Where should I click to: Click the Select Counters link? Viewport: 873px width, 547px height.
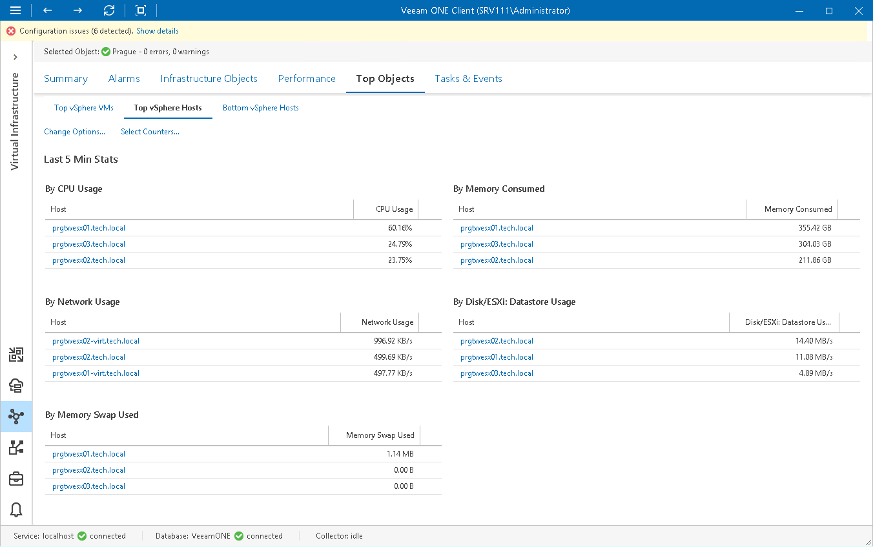(x=150, y=132)
